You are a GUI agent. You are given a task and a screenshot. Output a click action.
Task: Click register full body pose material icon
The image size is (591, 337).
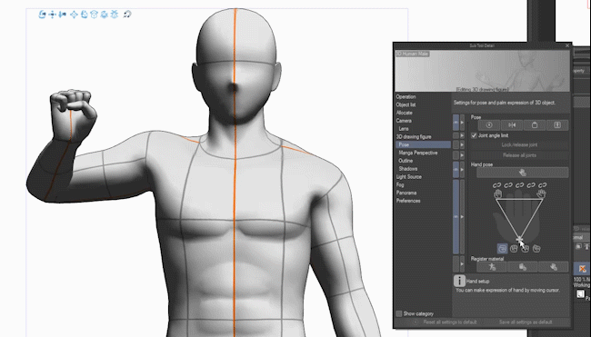click(x=492, y=267)
